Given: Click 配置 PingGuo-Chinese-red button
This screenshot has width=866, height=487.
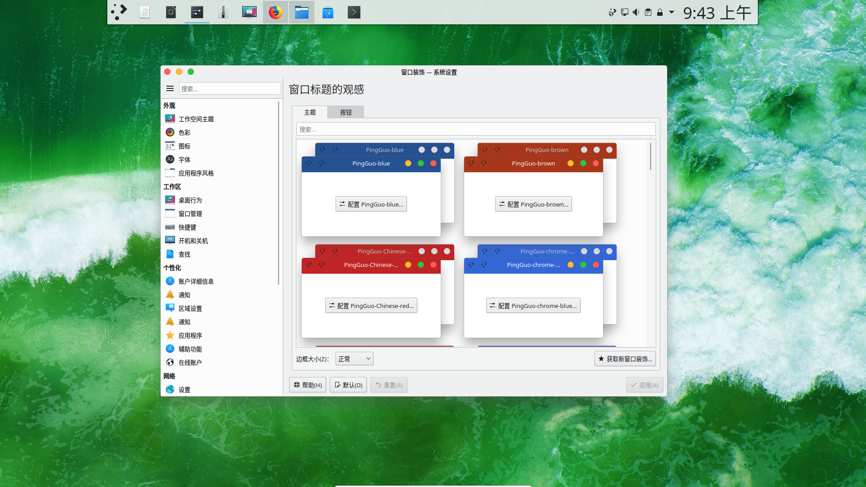Looking at the screenshot, I should point(371,306).
